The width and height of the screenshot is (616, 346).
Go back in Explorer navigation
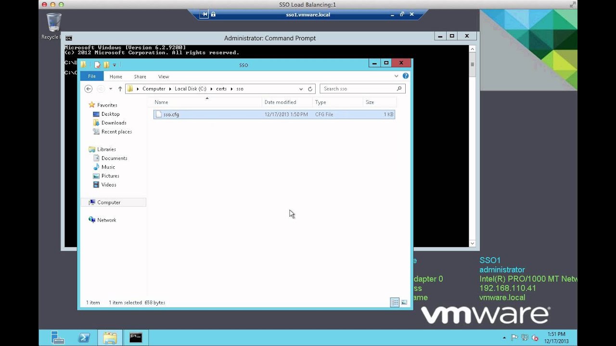(88, 89)
